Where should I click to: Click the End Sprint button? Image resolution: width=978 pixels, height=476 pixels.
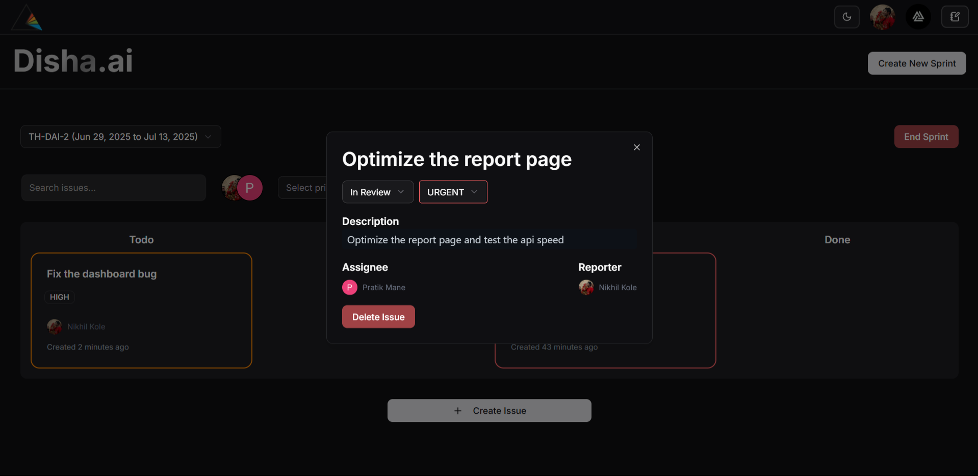point(926,137)
